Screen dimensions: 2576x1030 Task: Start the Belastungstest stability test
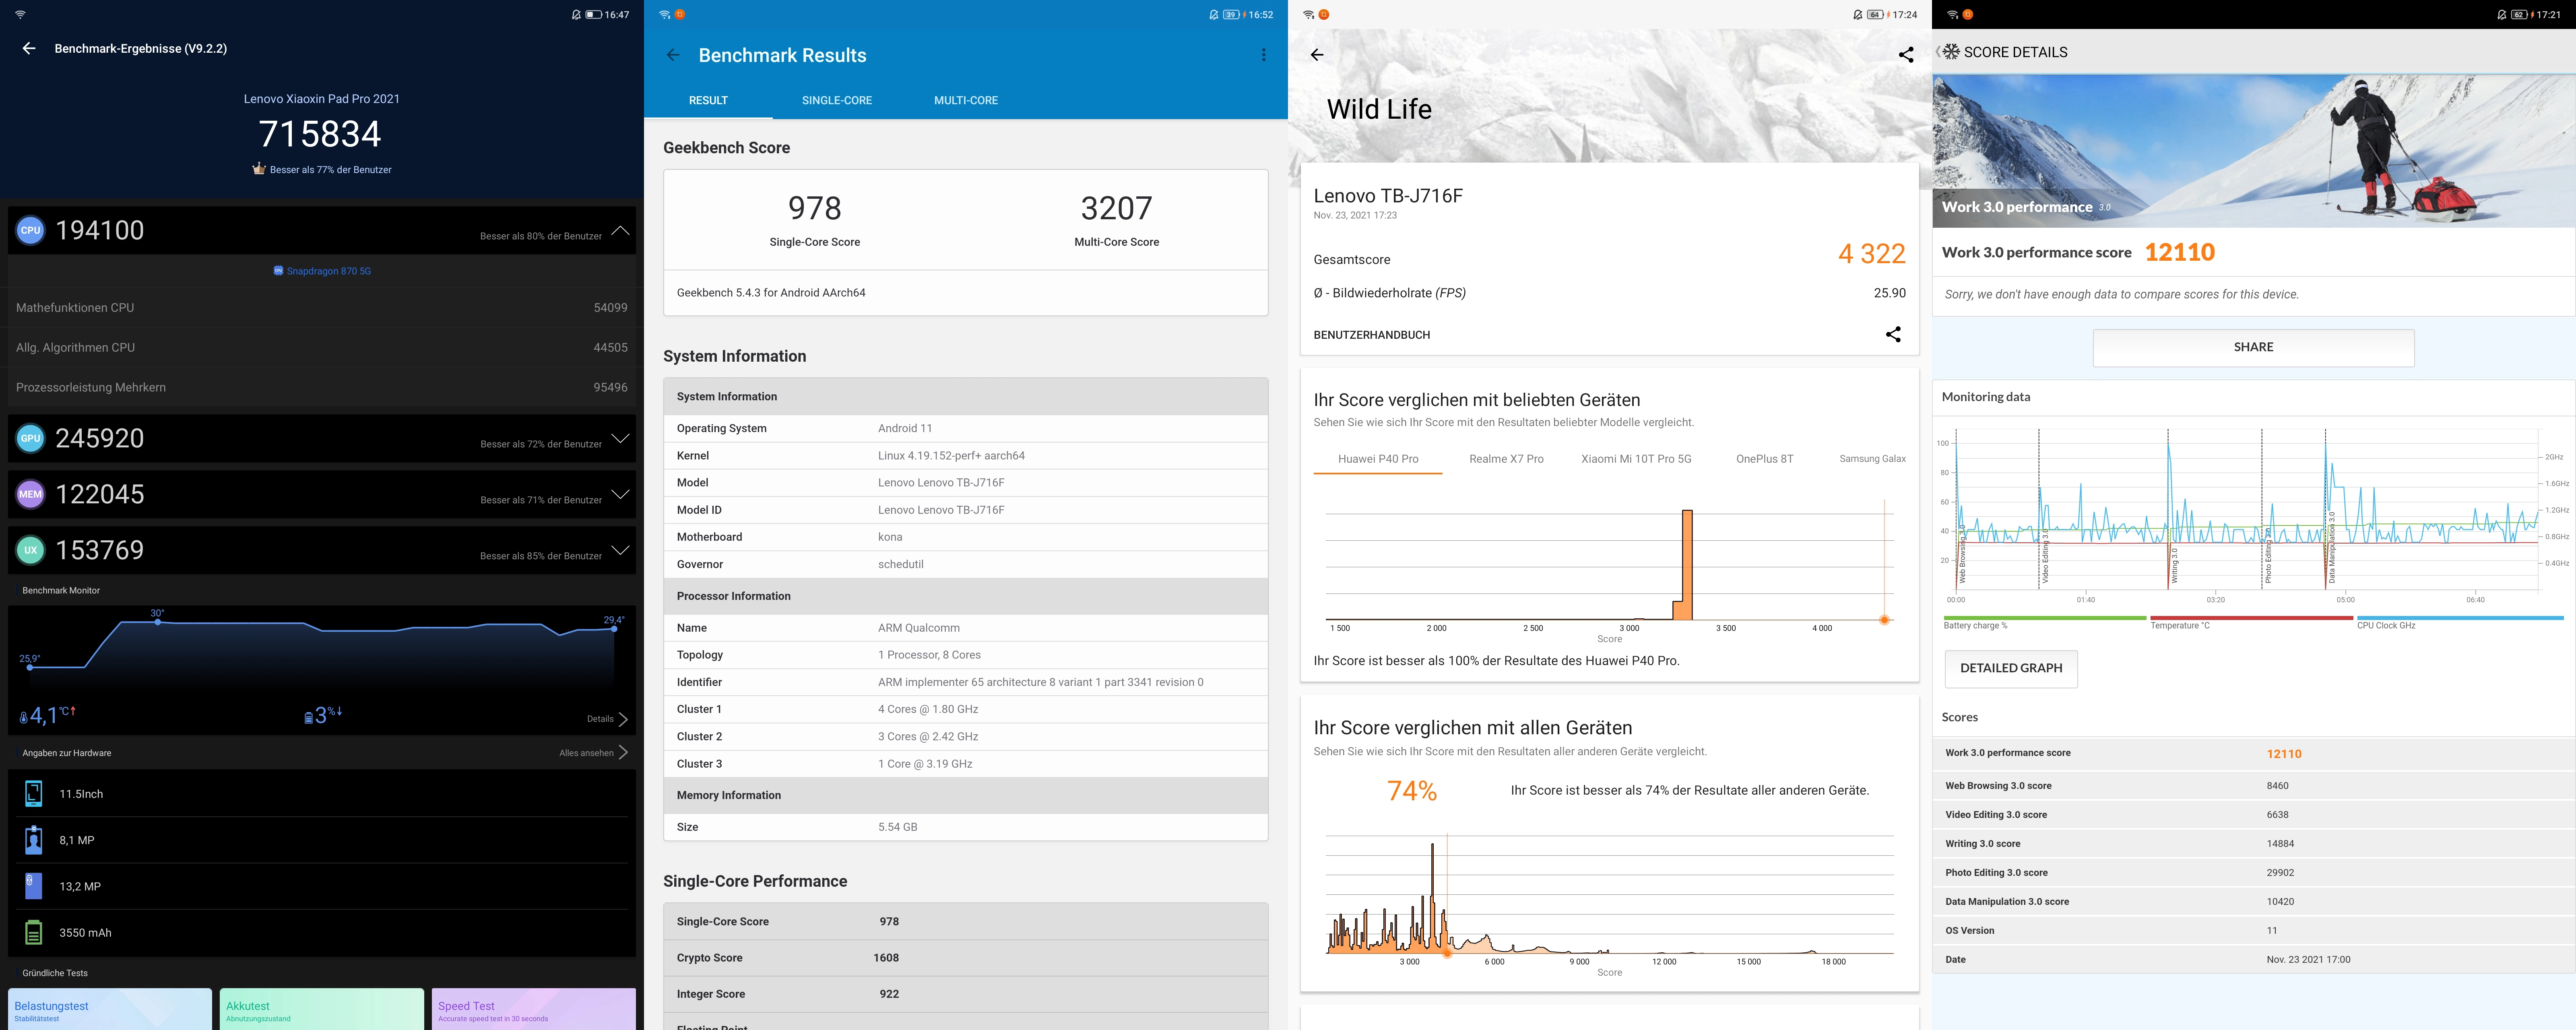110,1009
